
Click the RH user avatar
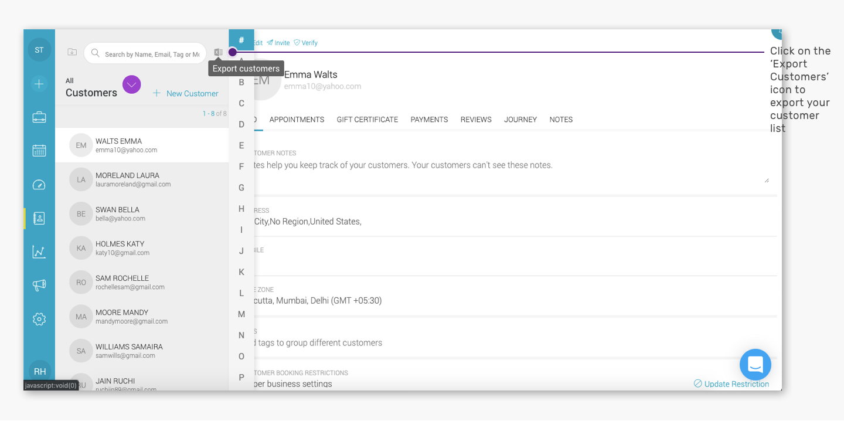pyautogui.click(x=40, y=371)
